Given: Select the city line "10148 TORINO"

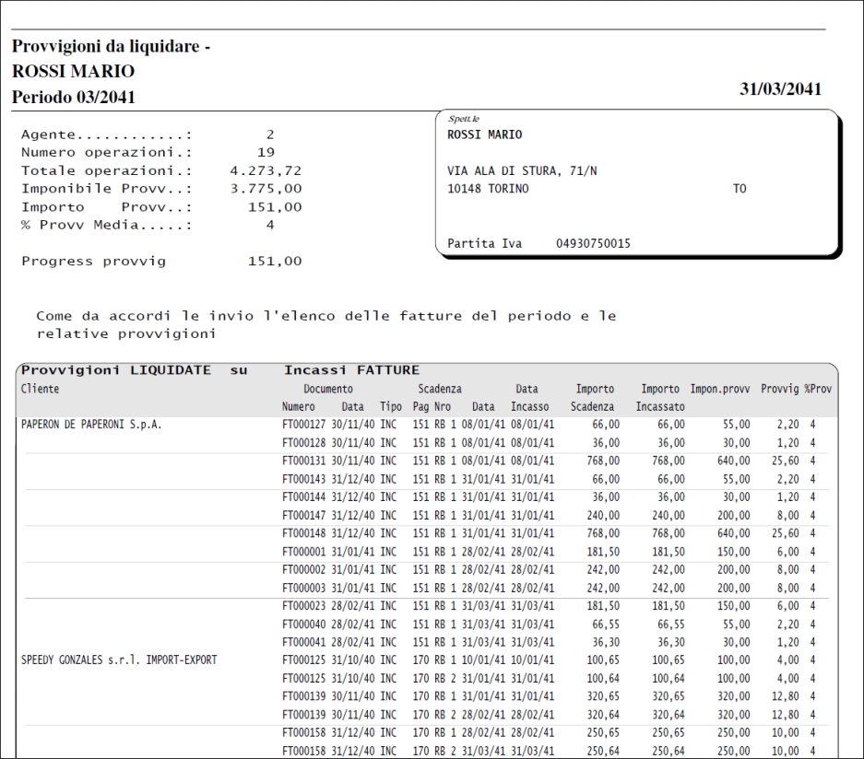Looking at the screenshot, I should coord(488,189).
